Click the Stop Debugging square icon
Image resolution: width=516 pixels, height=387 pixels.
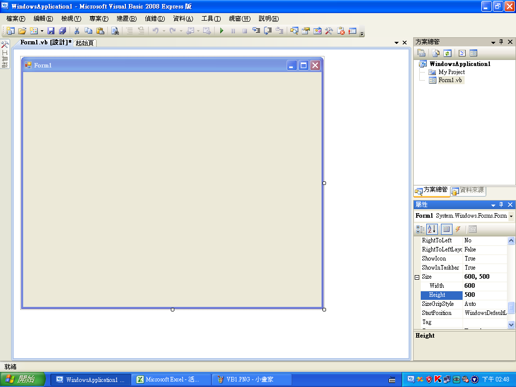pyautogui.click(x=244, y=31)
